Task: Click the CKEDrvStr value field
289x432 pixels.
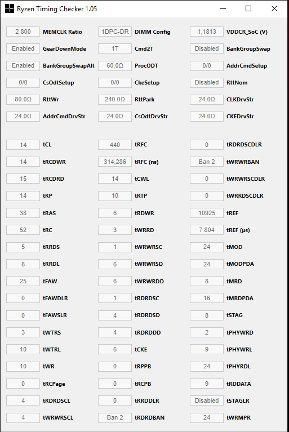Action: [x=207, y=116]
